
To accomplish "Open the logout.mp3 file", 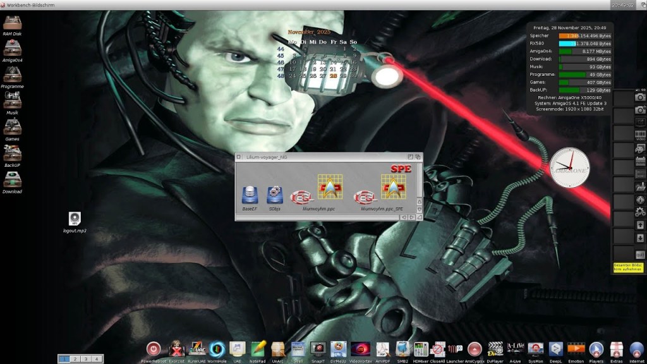I will pyautogui.click(x=75, y=219).
